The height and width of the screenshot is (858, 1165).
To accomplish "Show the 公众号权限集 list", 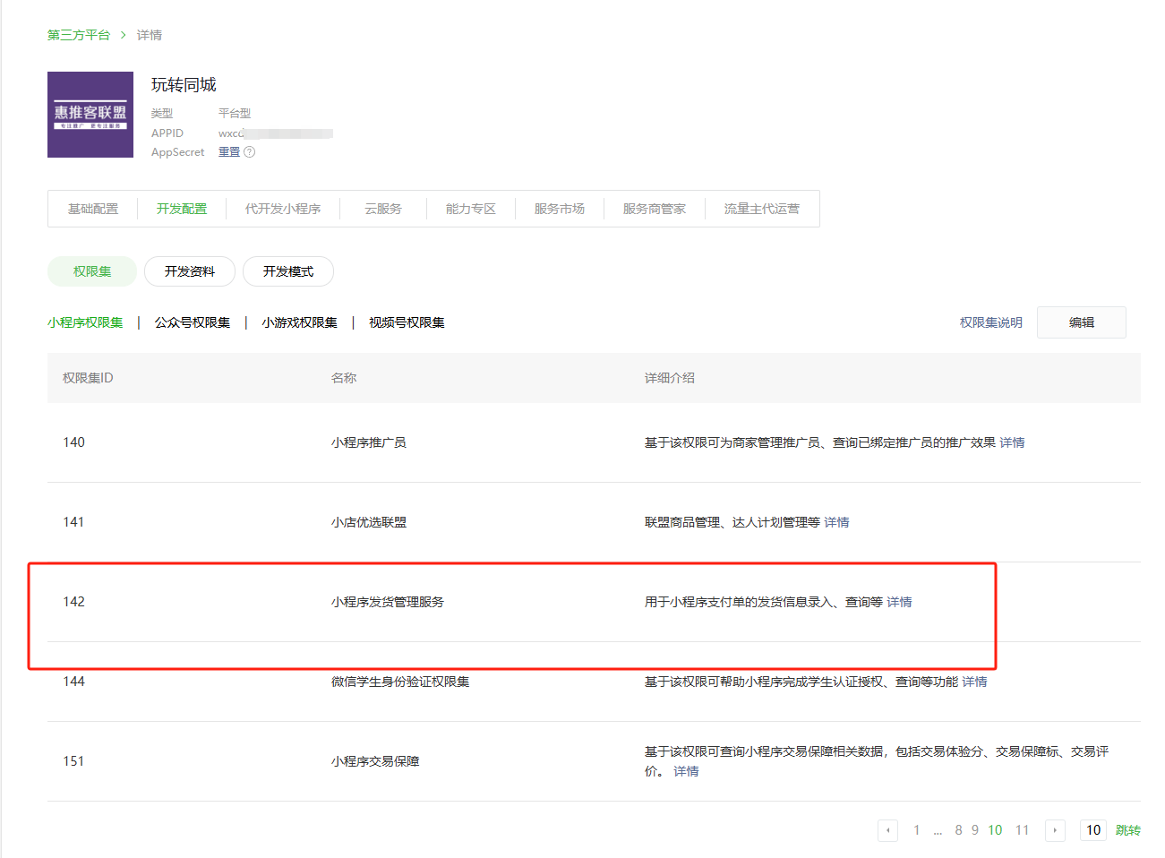I will point(193,322).
